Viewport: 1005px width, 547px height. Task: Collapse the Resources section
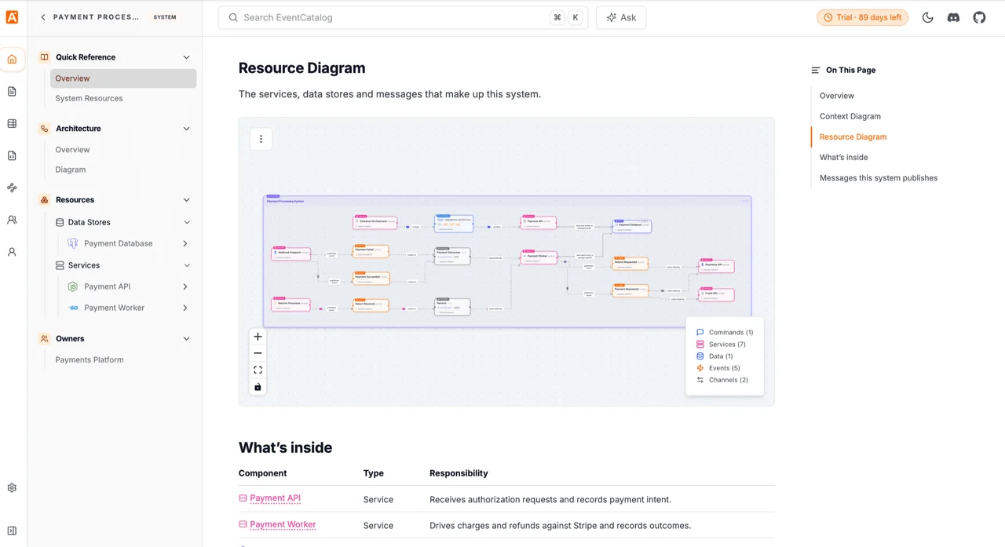coord(186,200)
